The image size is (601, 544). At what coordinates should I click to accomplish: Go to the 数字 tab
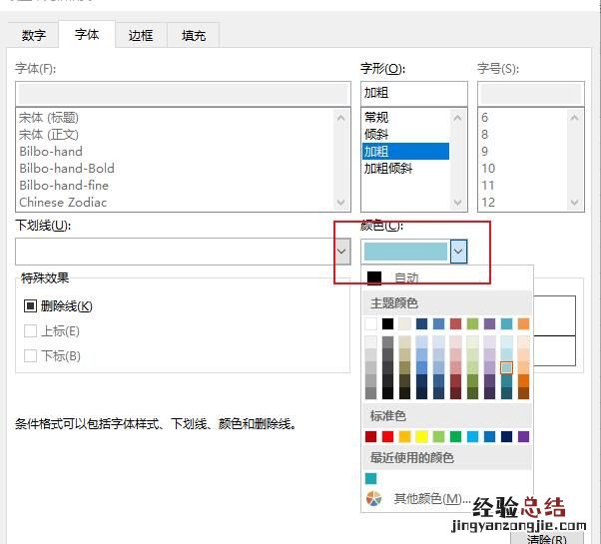[34, 35]
